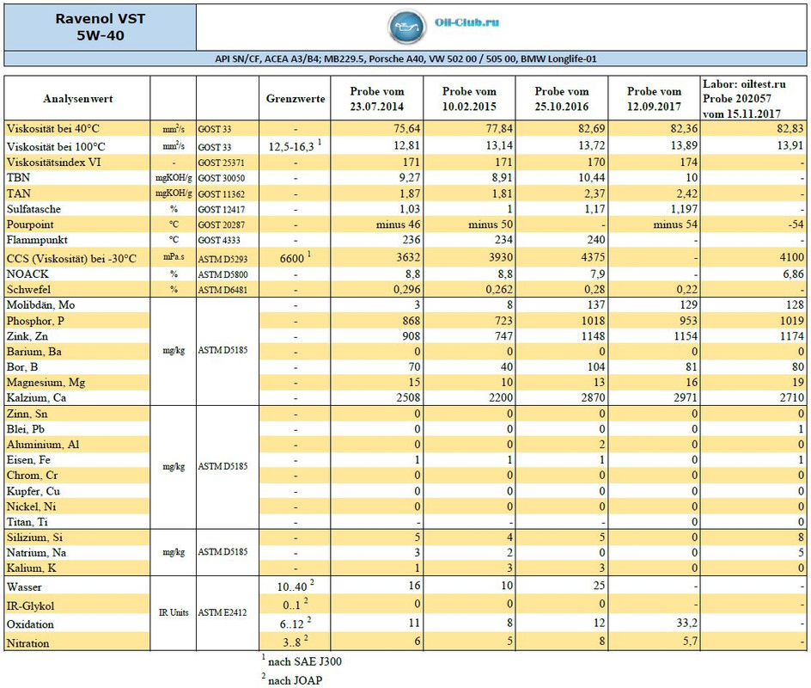Select the Magnesium, Mg row label

(46, 382)
